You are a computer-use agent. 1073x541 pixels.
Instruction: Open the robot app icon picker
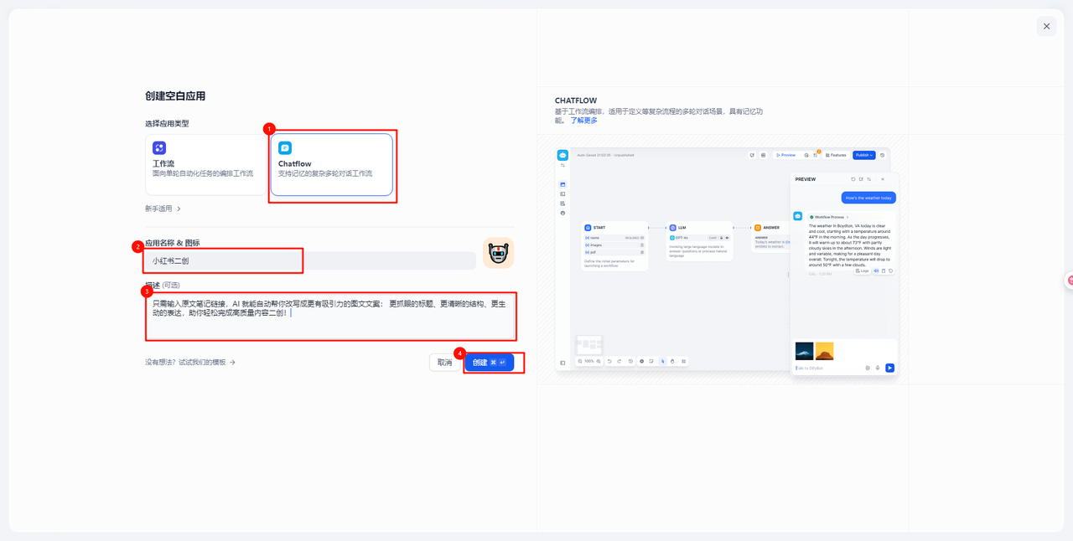tap(498, 254)
